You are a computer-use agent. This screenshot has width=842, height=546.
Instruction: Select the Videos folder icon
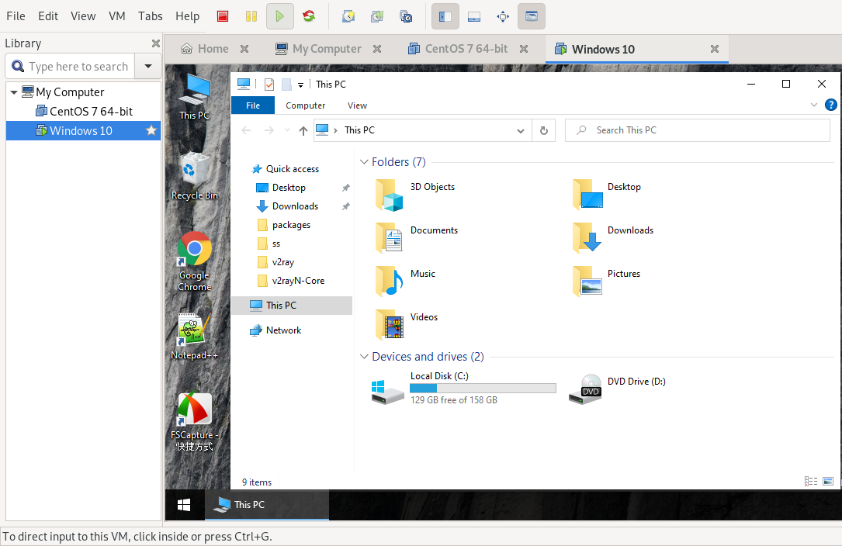[x=390, y=325]
